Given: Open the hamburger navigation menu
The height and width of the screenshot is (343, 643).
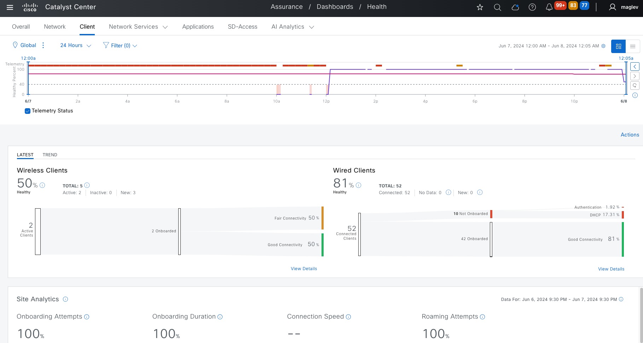Looking at the screenshot, I should pyautogui.click(x=10, y=7).
